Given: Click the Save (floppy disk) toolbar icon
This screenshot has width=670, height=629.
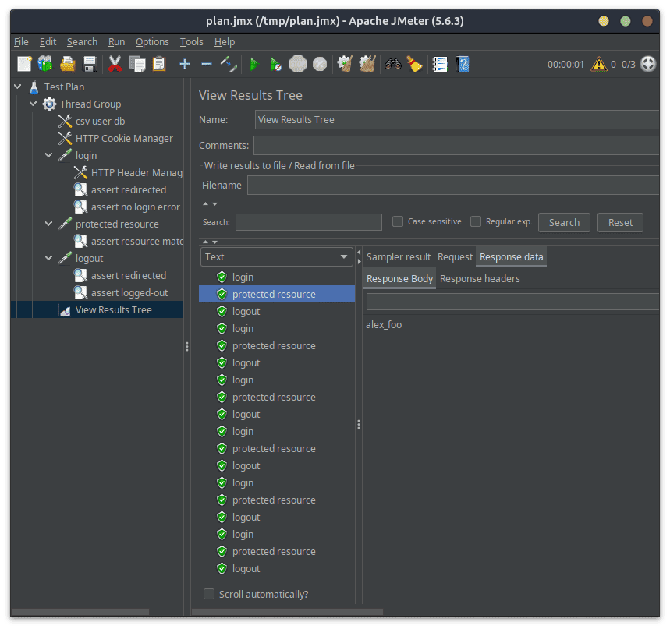Looking at the screenshot, I should (x=90, y=64).
